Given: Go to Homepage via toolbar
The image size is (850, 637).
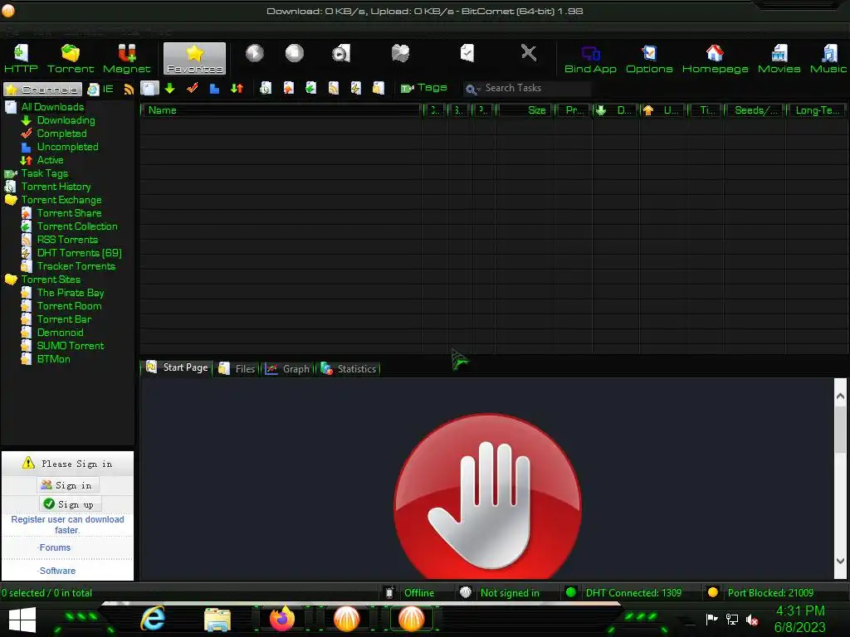Looking at the screenshot, I should (715, 59).
